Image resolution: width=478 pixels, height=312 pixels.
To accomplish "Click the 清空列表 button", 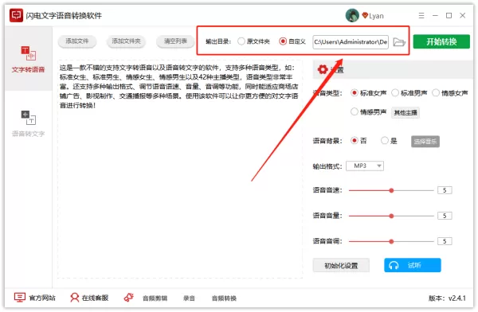I will [175, 41].
